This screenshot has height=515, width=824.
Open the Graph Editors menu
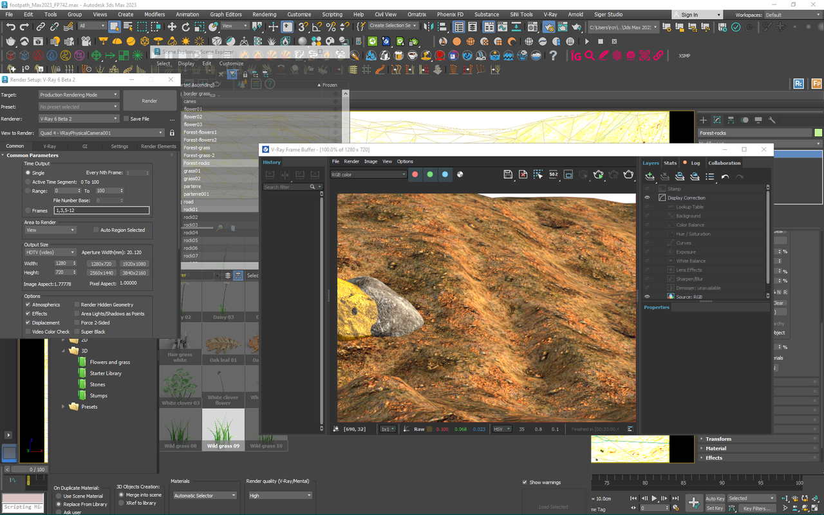tap(226, 14)
